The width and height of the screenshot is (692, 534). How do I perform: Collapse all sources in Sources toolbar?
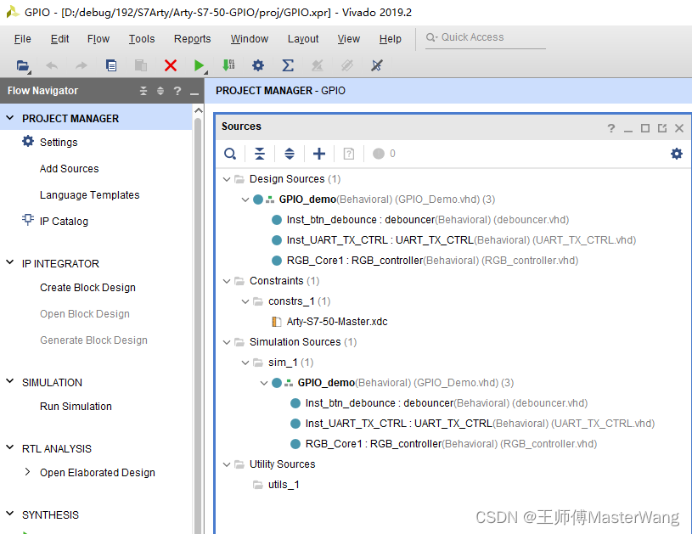click(x=260, y=154)
